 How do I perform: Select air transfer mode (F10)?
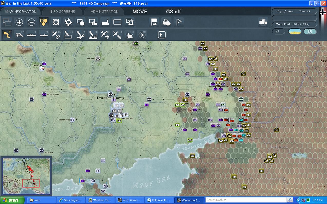pos(117,35)
